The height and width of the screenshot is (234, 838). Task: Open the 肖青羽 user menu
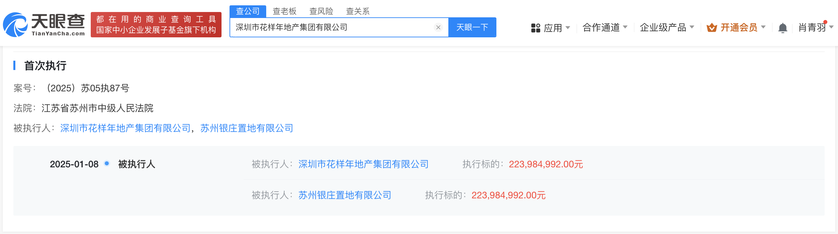[x=816, y=27]
